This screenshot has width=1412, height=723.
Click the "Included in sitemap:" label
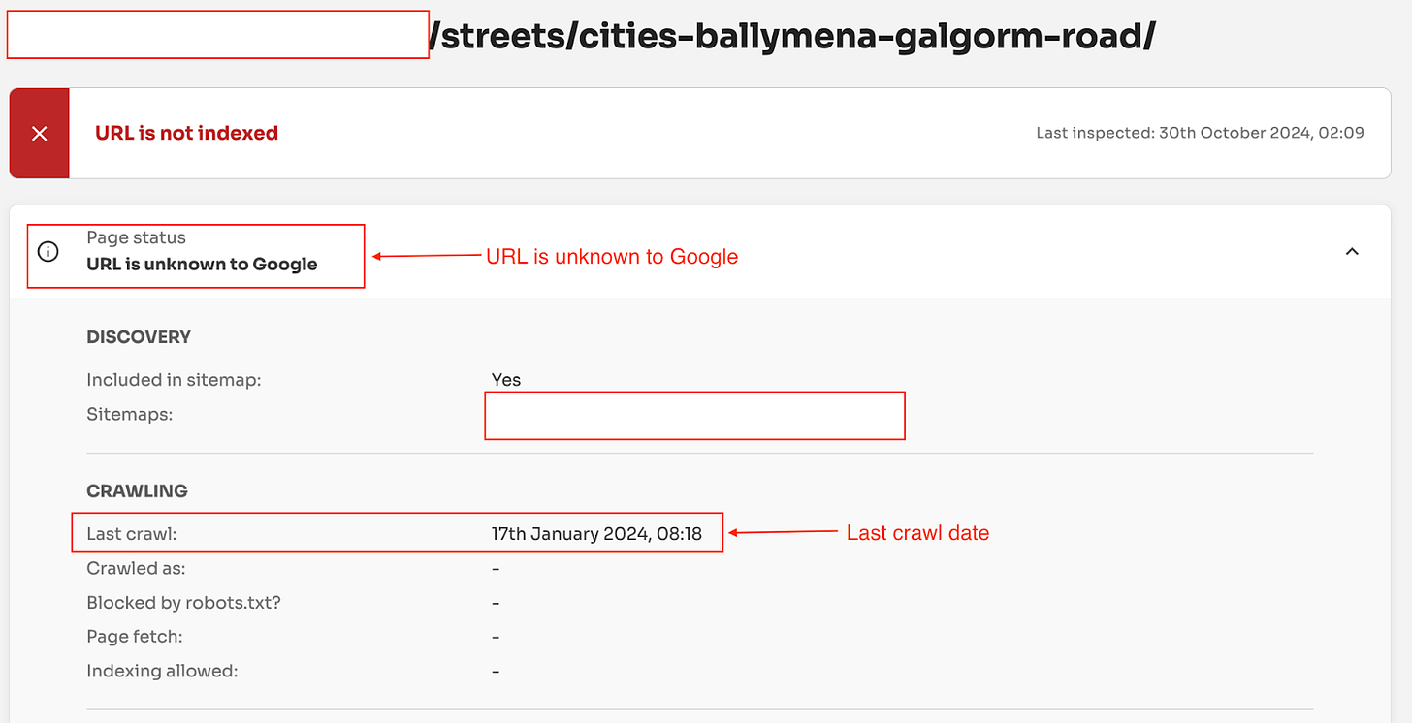click(x=174, y=380)
